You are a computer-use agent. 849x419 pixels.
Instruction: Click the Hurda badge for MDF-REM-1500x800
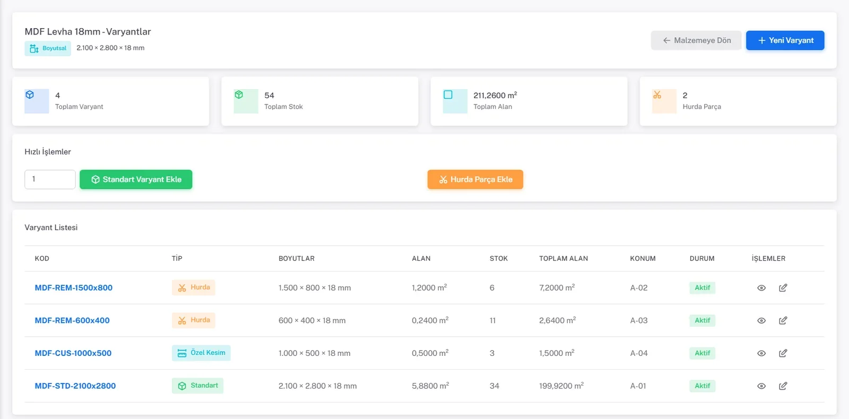pos(194,287)
